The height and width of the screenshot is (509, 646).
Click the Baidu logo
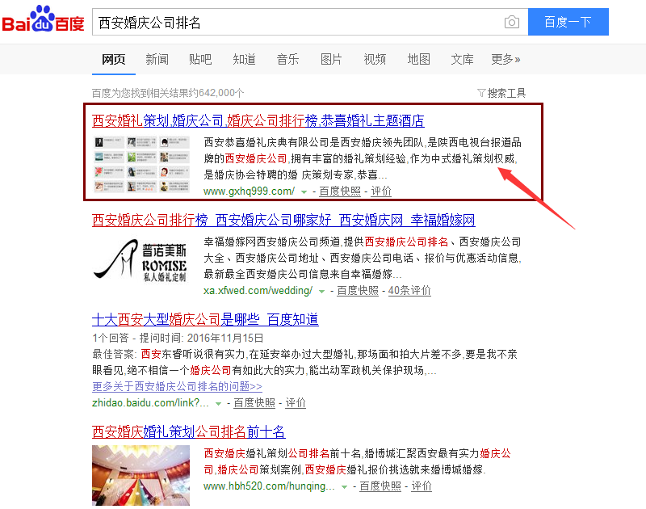click(43, 19)
